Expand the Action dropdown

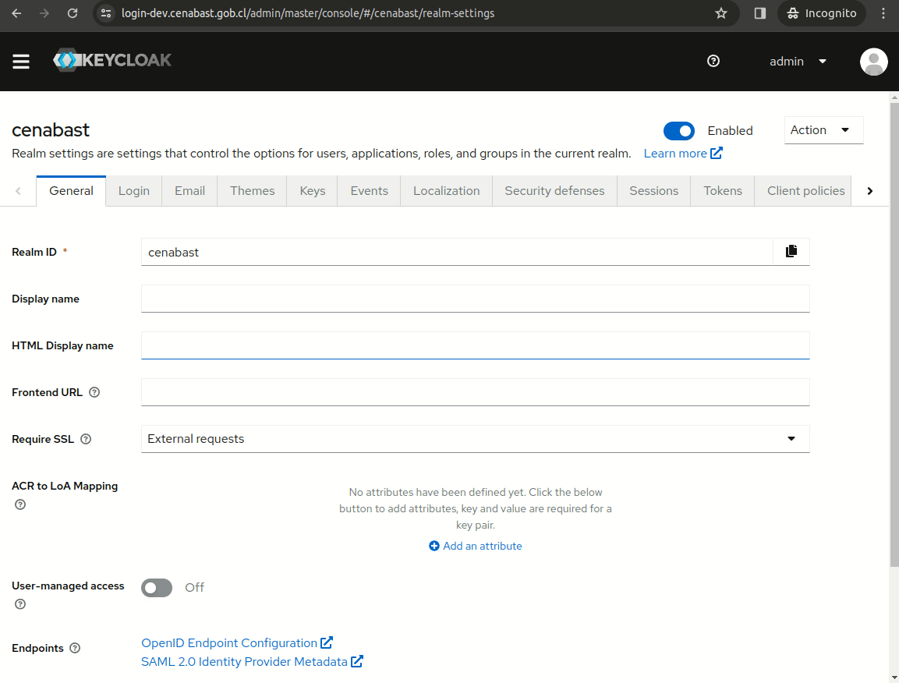pyautogui.click(x=823, y=130)
